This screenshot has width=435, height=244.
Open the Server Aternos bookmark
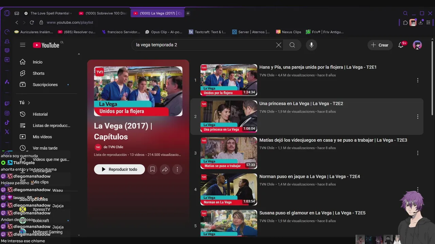[x=251, y=32]
